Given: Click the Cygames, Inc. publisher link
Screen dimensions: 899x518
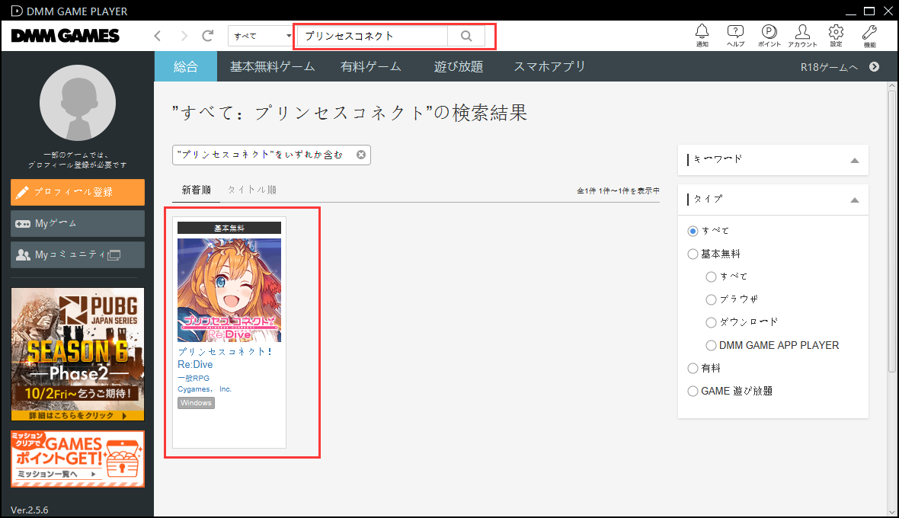Looking at the screenshot, I should (x=204, y=389).
